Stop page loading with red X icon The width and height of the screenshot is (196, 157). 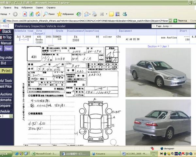[x=25, y=14]
